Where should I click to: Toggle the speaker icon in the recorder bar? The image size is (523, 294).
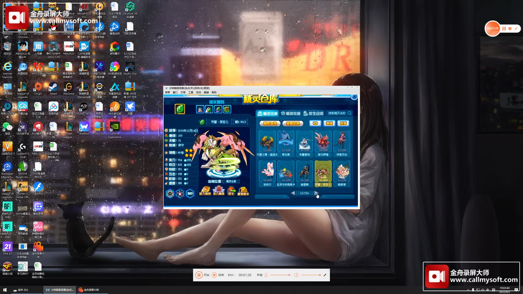[x=296, y=275]
